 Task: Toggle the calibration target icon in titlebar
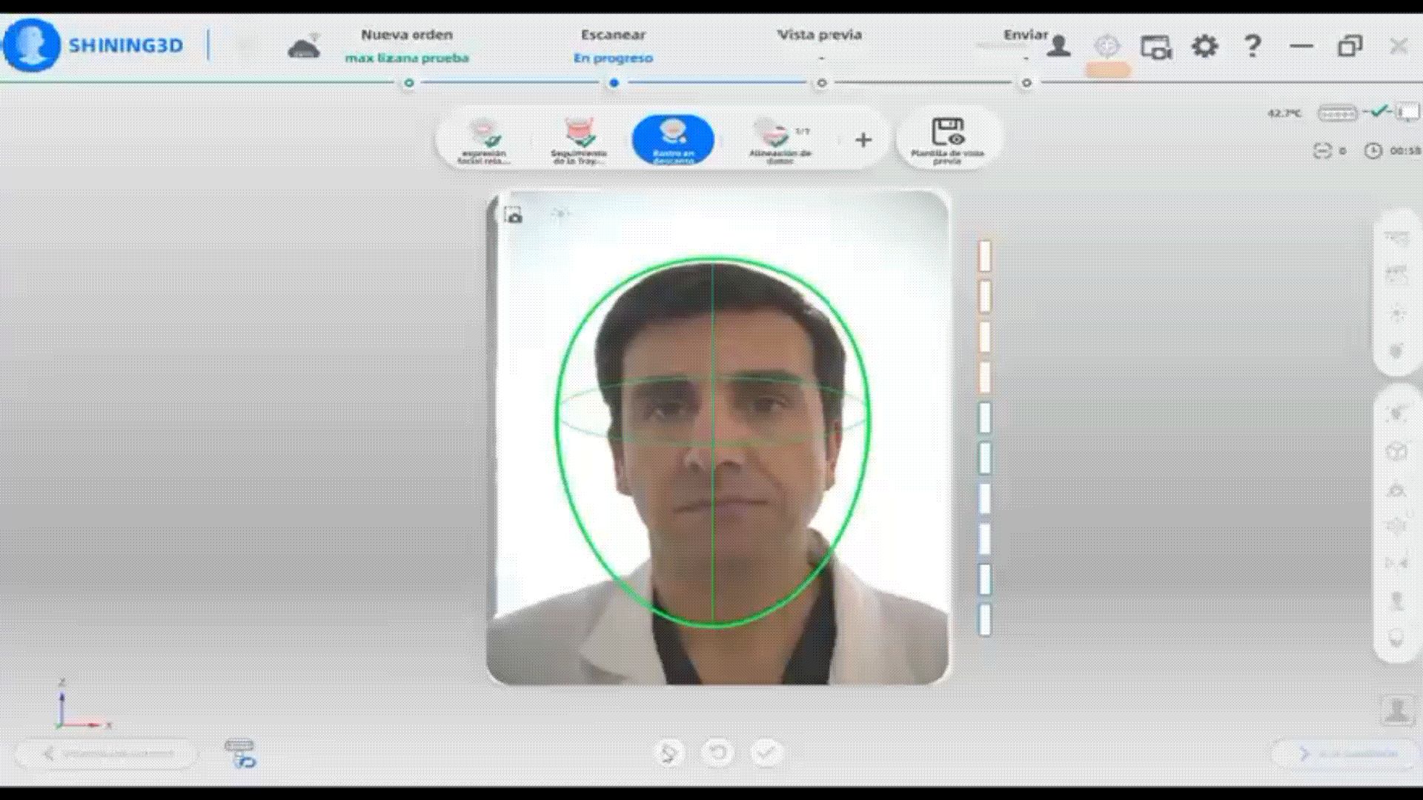pos(1106,45)
